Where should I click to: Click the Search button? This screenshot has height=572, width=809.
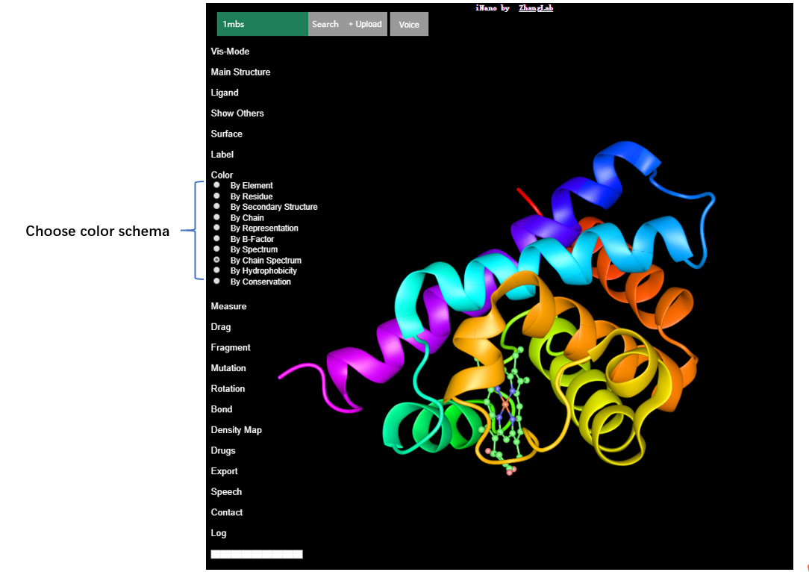(x=325, y=24)
